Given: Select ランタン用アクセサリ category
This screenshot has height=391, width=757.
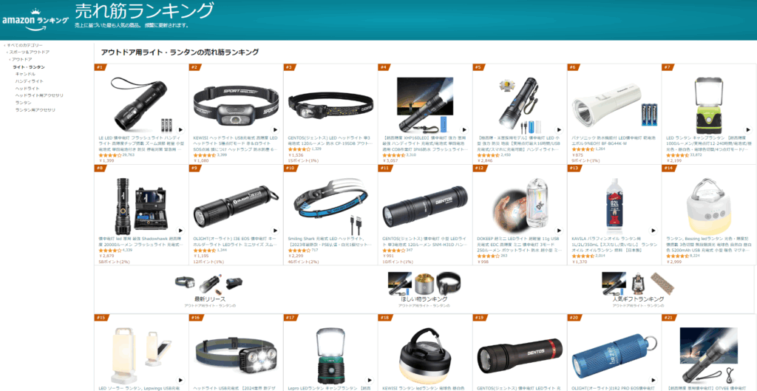Looking at the screenshot, I should (35, 110).
